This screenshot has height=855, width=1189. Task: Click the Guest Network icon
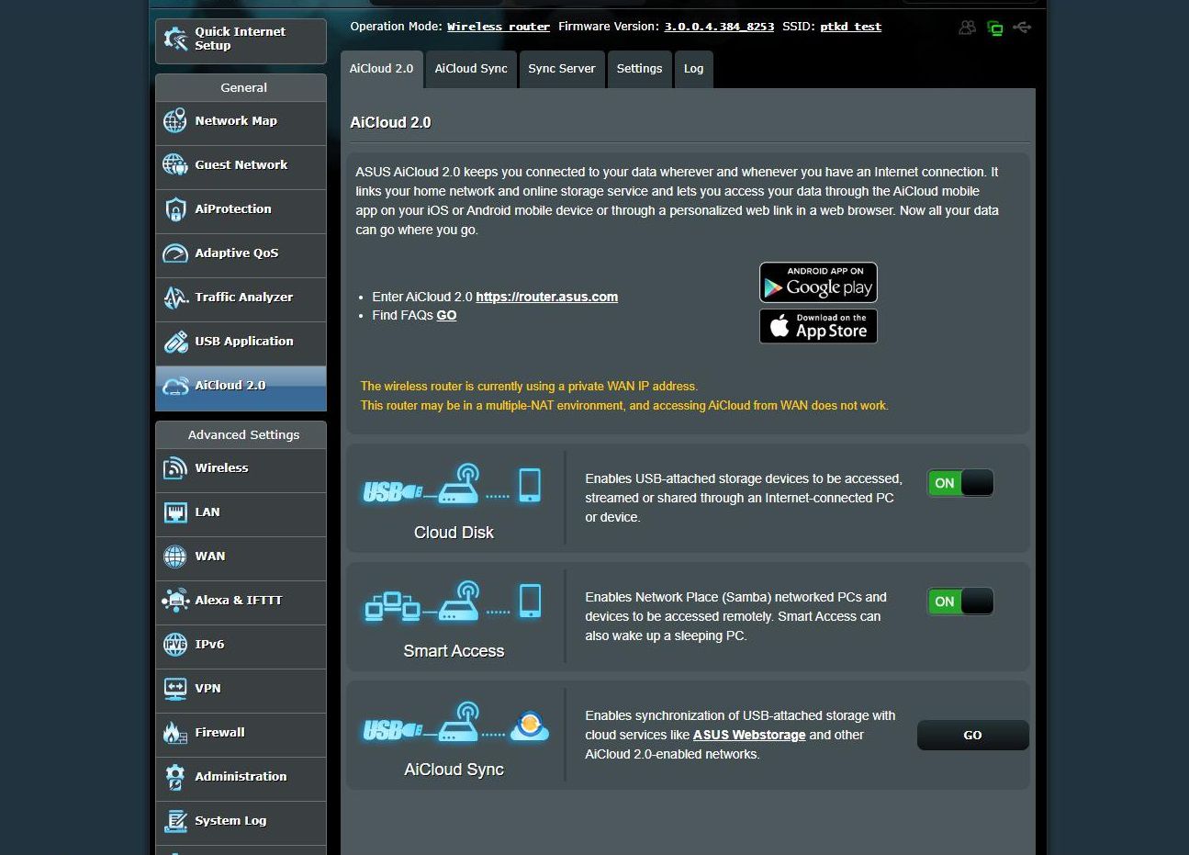[174, 165]
